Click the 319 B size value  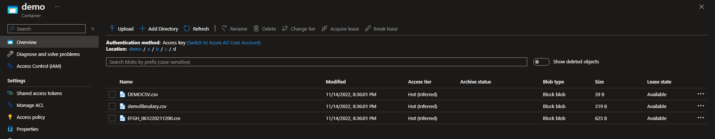point(601,106)
